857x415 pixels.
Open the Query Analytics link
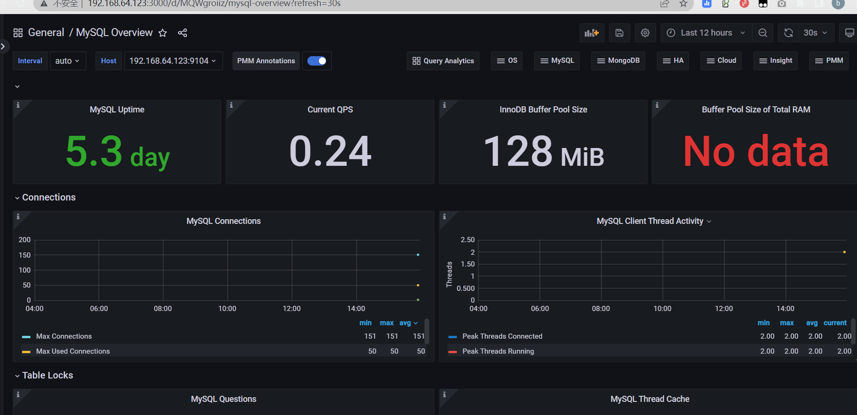(443, 61)
